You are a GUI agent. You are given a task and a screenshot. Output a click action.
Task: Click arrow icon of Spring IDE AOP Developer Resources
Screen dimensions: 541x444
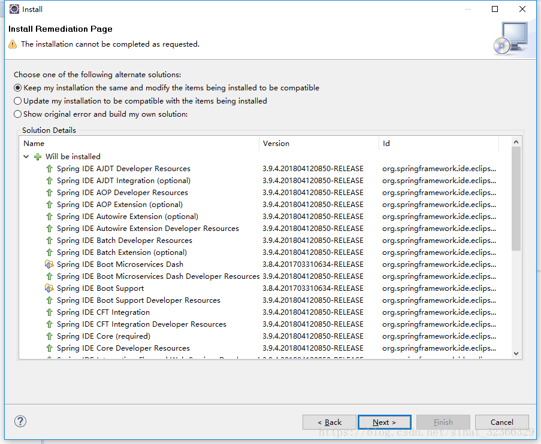pyautogui.click(x=49, y=193)
